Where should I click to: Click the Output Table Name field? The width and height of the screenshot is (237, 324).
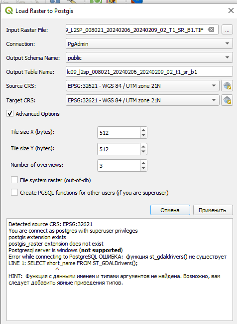tap(149, 72)
